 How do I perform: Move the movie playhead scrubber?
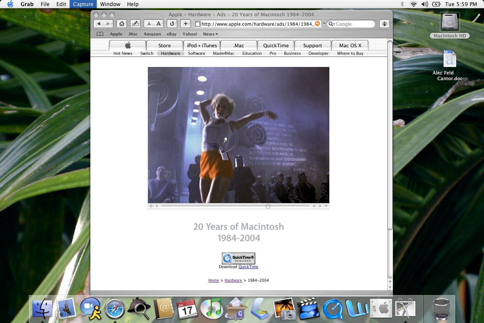268,206
